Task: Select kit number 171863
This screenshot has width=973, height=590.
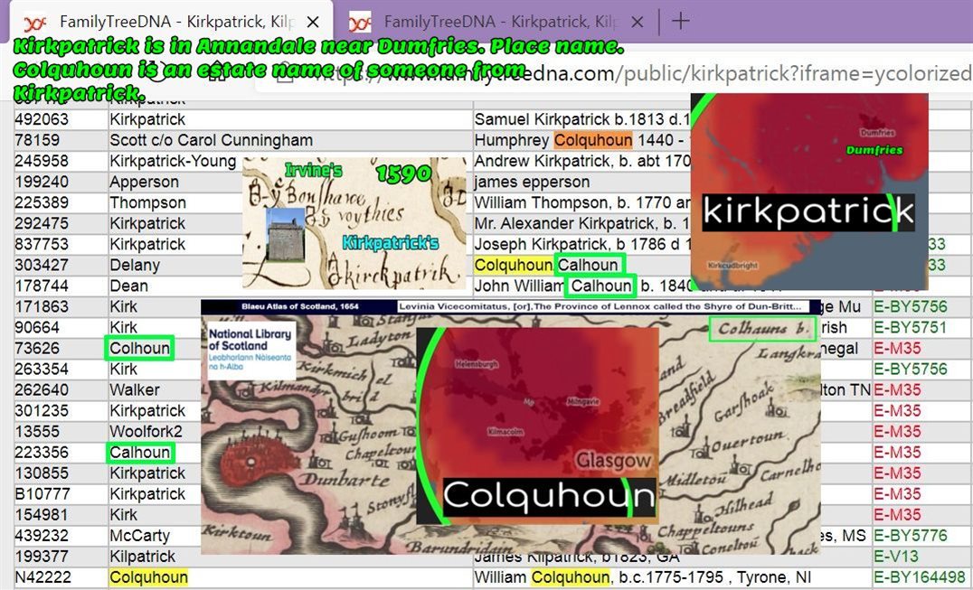Action: (x=42, y=307)
